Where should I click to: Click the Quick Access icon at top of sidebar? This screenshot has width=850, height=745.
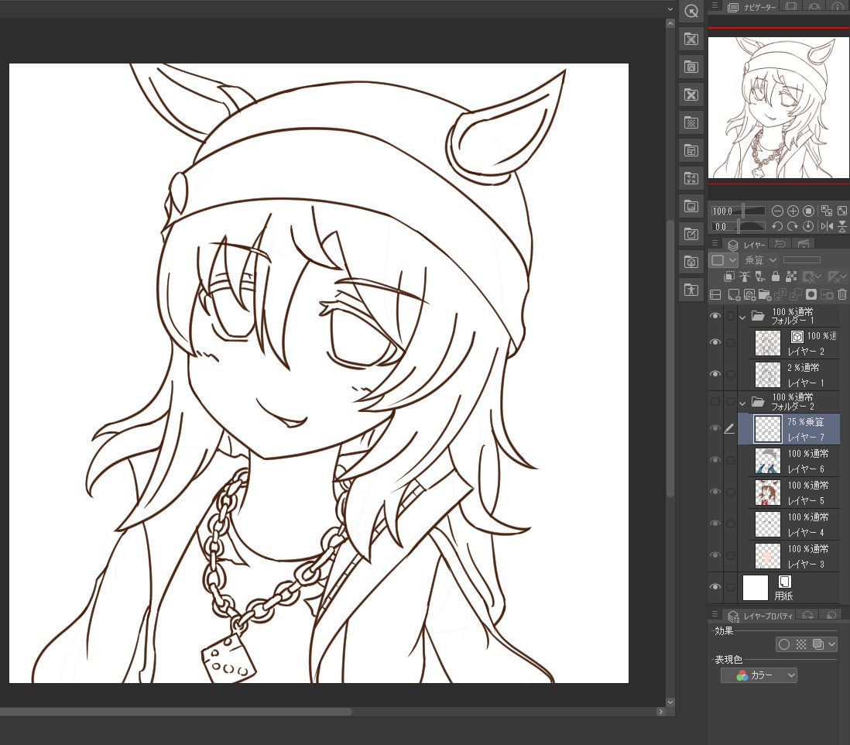[x=691, y=11]
